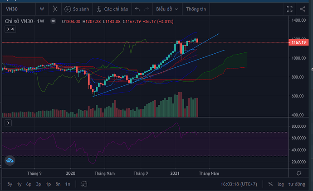This screenshot has height=191, width=313.
Task: Open the Thông tin menu item
Action: click(x=196, y=9)
